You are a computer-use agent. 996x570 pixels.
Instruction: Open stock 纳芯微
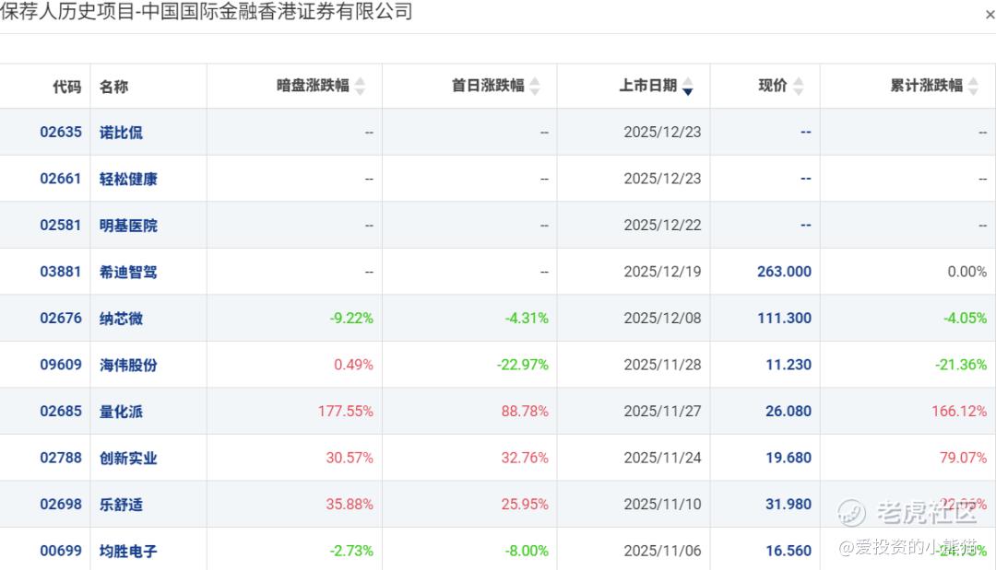(121, 319)
